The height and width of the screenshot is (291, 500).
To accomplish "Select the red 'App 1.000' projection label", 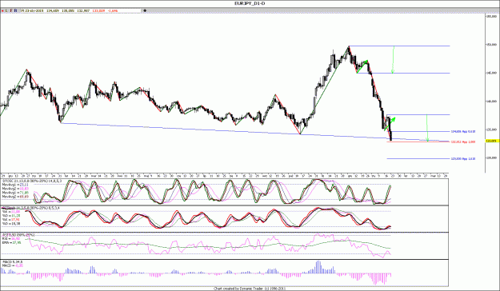I will click(x=463, y=142).
